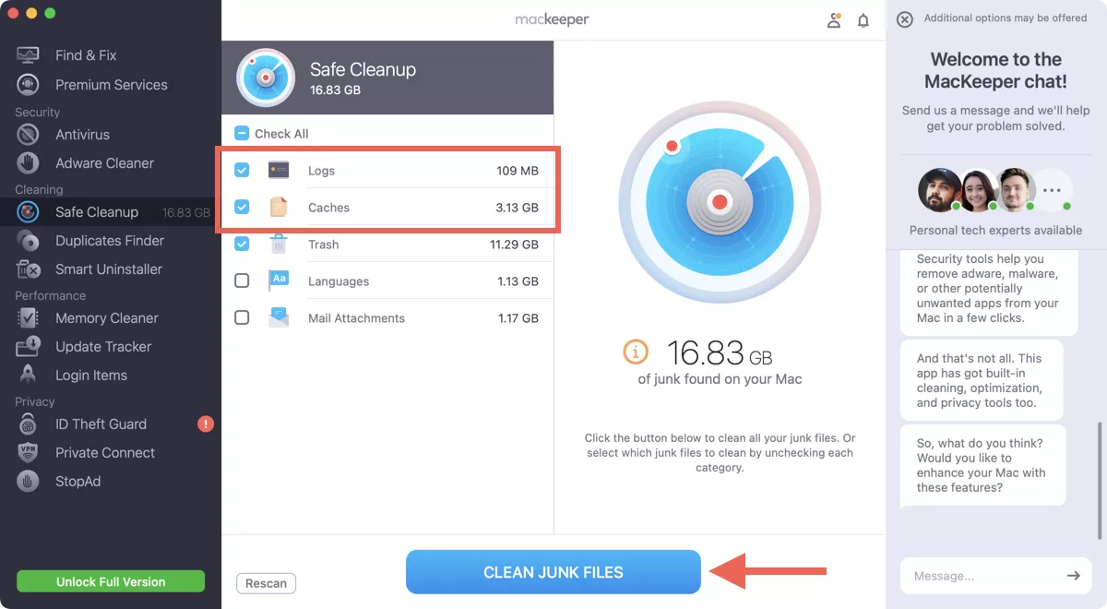Open the notifications bell

pyautogui.click(x=863, y=19)
